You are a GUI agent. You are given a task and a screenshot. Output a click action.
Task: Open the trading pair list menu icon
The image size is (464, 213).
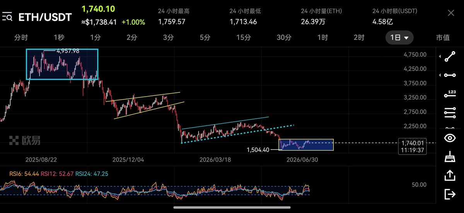8,17
